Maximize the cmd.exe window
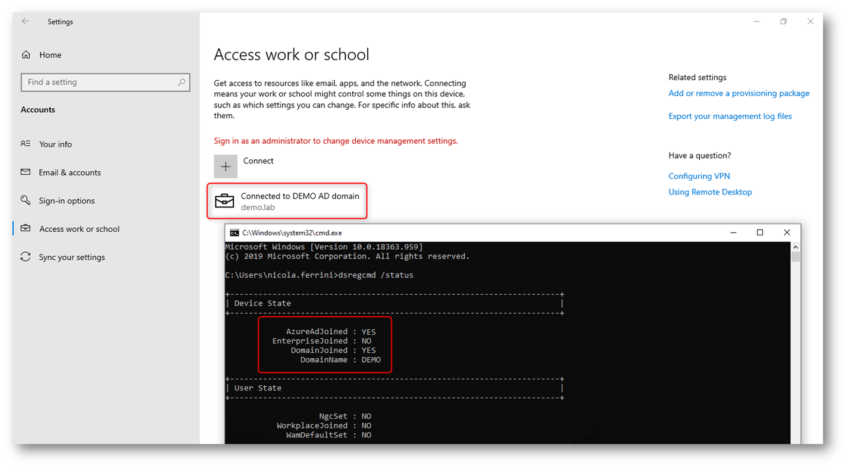The width and height of the screenshot is (848, 469). click(760, 232)
